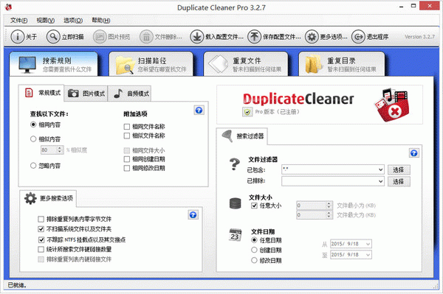Viewport: 443px width, 294px height.
Task: Start scan with 立即扫描 magnifier icon
Action: pyautogui.click(x=53, y=37)
